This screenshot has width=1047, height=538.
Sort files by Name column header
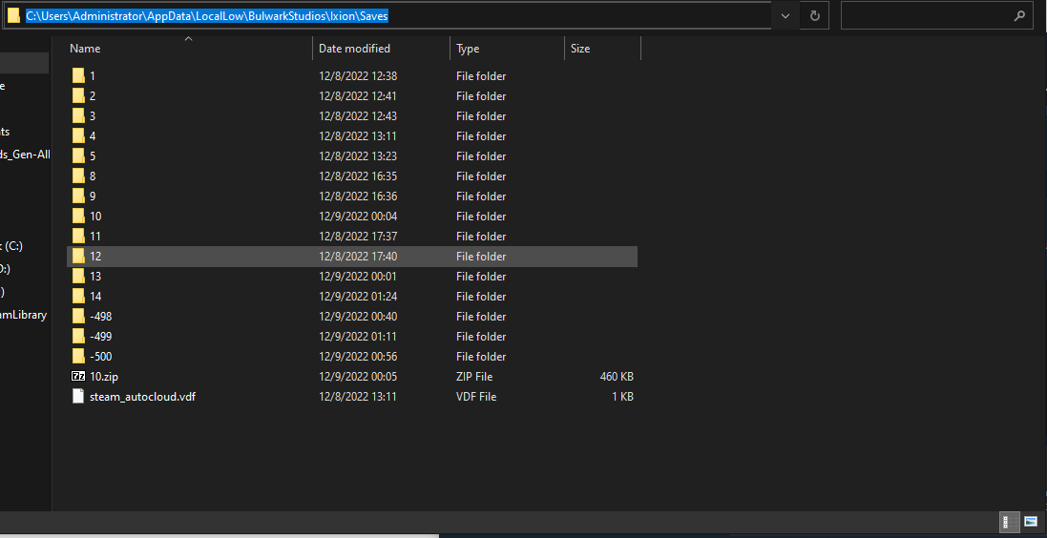(85, 49)
